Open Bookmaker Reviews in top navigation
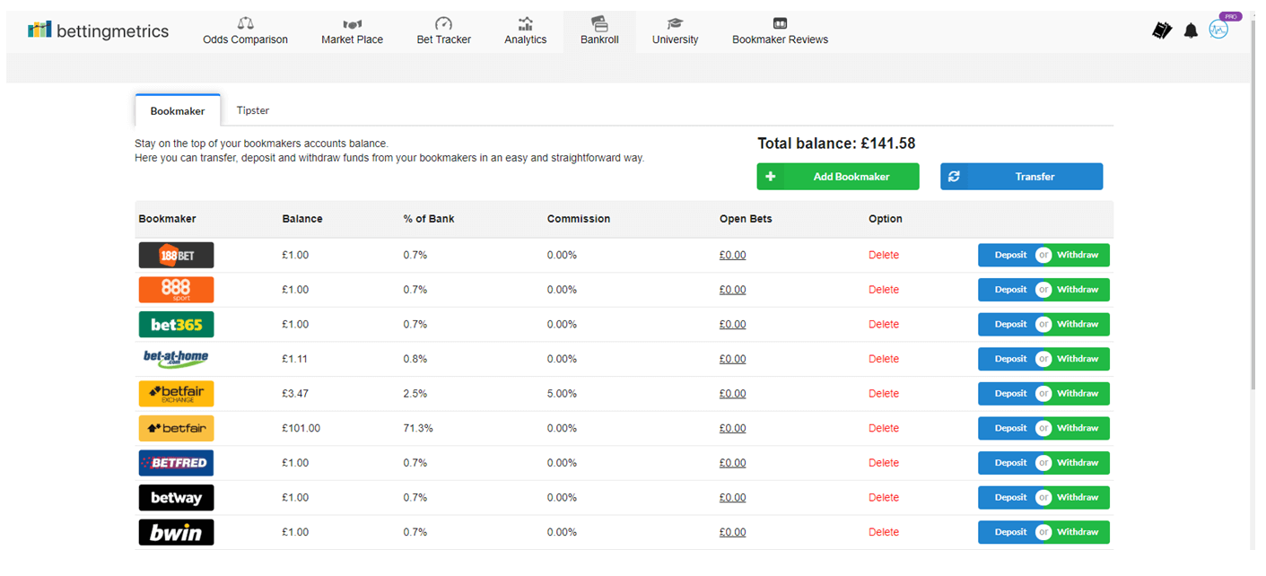This screenshot has width=1266, height=576. [780, 31]
